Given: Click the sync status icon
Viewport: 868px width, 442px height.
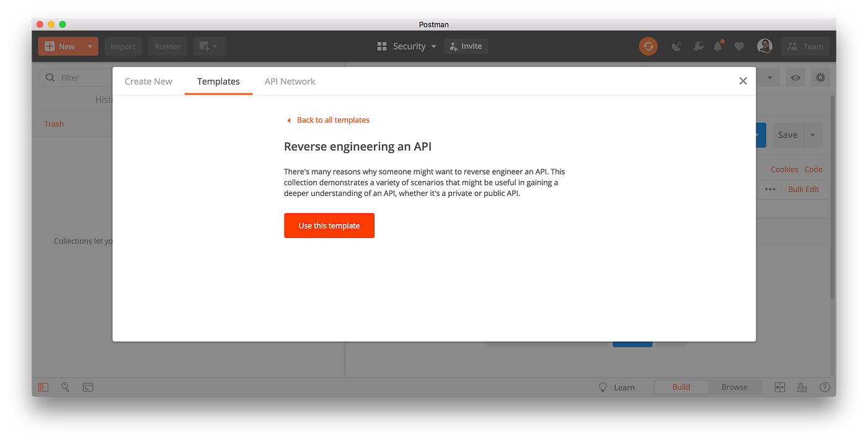Looking at the screenshot, I should tap(648, 46).
